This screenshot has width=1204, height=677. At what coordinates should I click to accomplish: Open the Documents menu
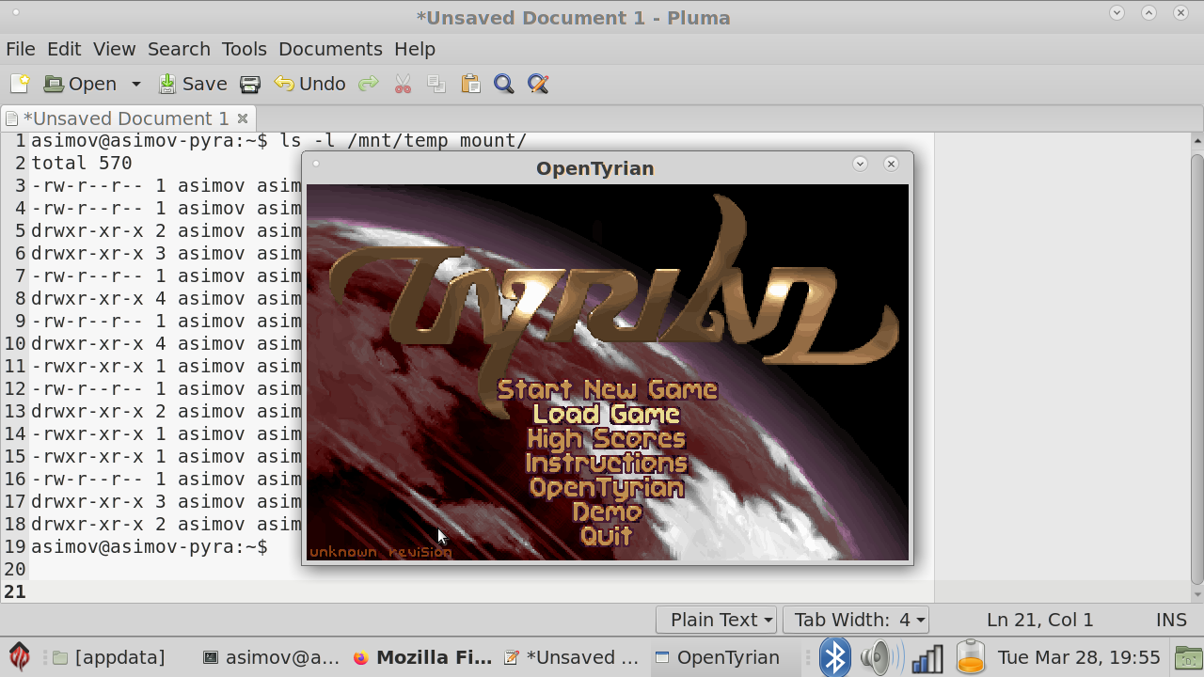pos(330,49)
